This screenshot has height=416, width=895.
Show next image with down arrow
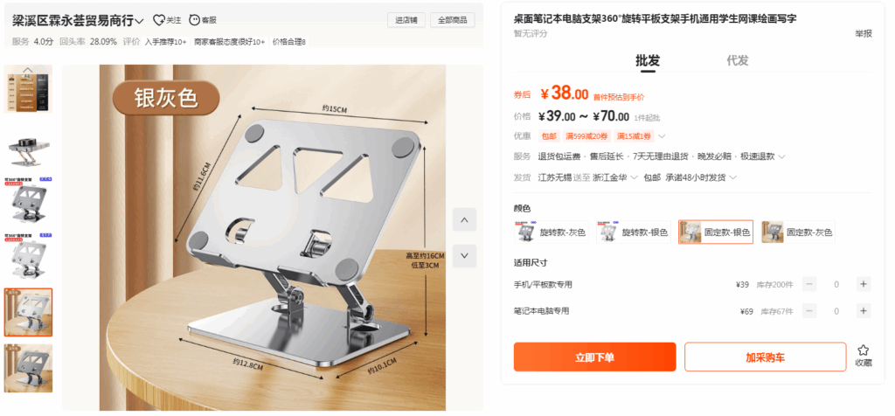[465, 256]
